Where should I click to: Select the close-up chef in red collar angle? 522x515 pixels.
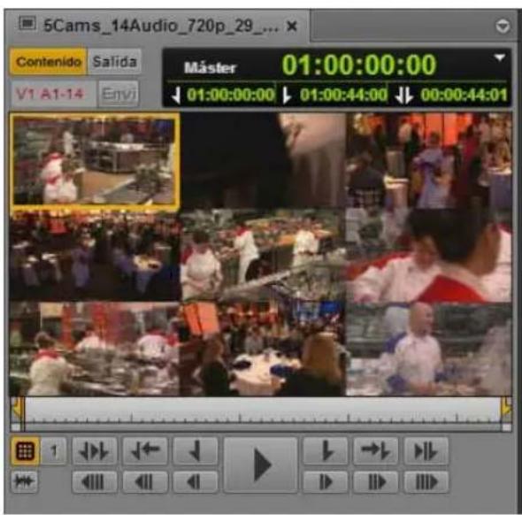point(429,256)
